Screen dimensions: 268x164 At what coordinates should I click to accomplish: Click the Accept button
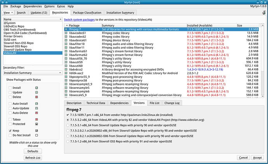(x=257, y=158)
